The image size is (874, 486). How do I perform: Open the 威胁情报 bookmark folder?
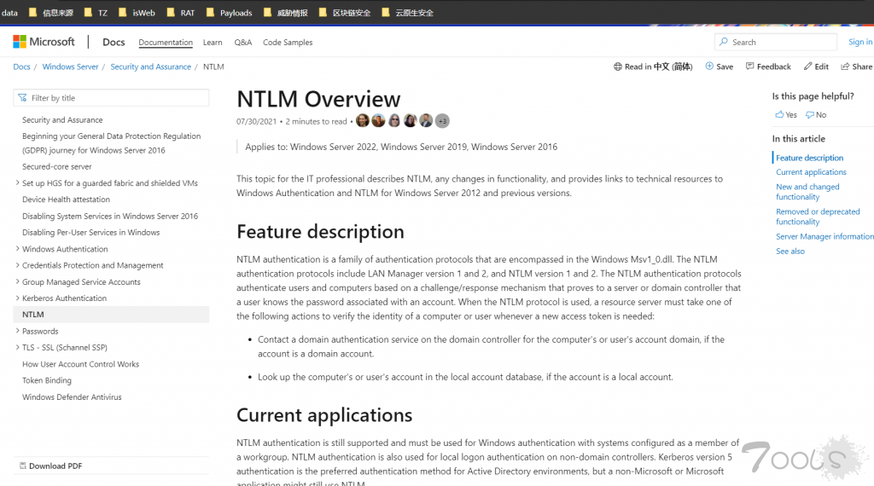coord(285,12)
